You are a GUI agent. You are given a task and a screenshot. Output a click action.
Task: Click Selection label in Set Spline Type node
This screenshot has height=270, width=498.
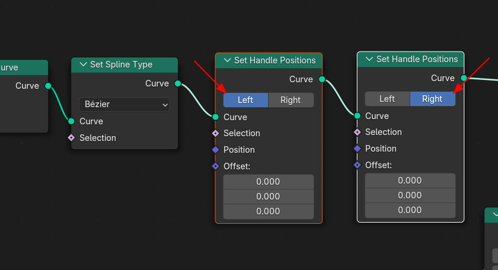click(x=98, y=138)
